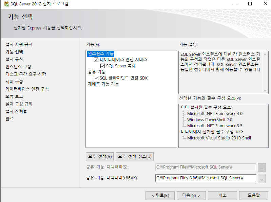This screenshot has width=271, height=202.
Task: Select 서버 구성 step in sidebar
Action: coord(14,82)
